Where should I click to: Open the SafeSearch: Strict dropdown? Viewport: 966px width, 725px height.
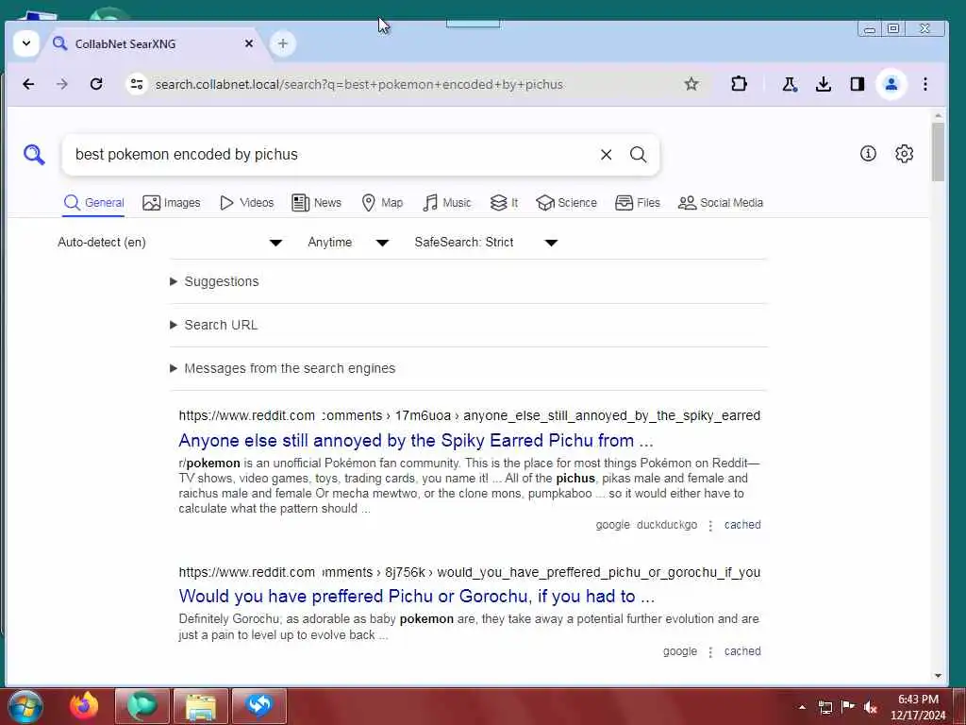[x=486, y=243]
